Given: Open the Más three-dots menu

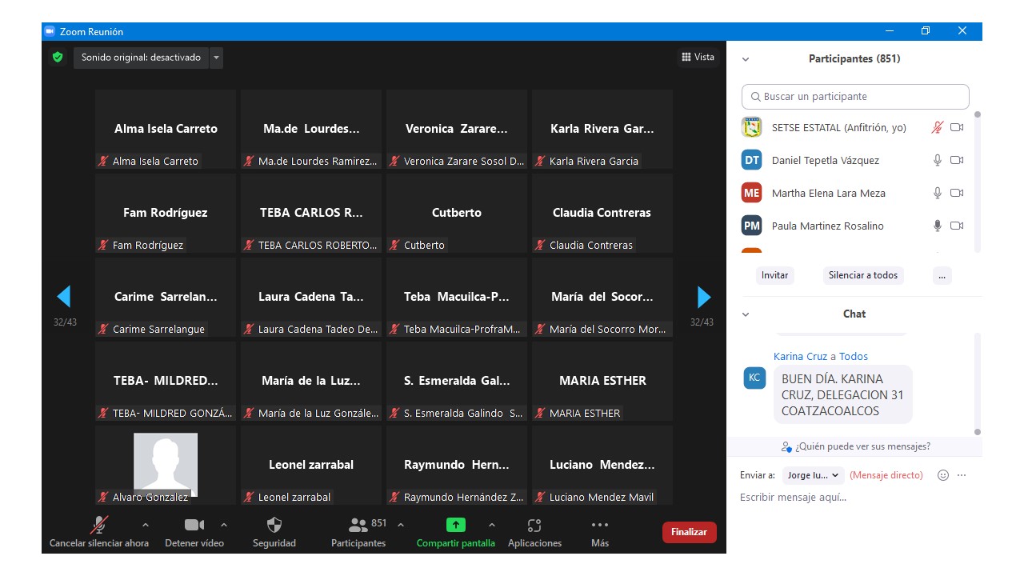Looking at the screenshot, I should 600,525.
